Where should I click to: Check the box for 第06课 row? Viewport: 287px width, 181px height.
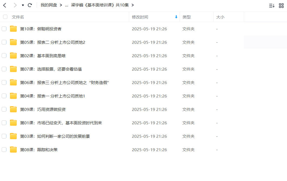point(4,82)
